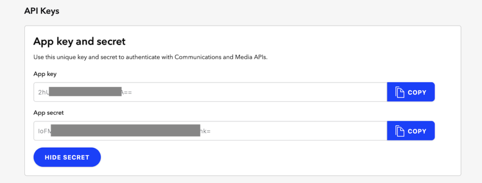The width and height of the screenshot is (482, 183).
Task: Click the App key field label
Action: (x=45, y=74)
